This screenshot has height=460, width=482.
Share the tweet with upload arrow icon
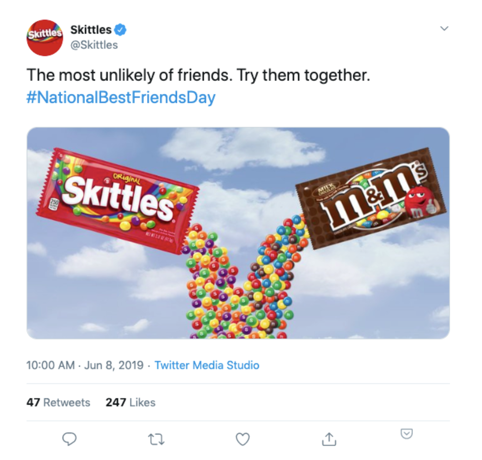coord(328,438)
